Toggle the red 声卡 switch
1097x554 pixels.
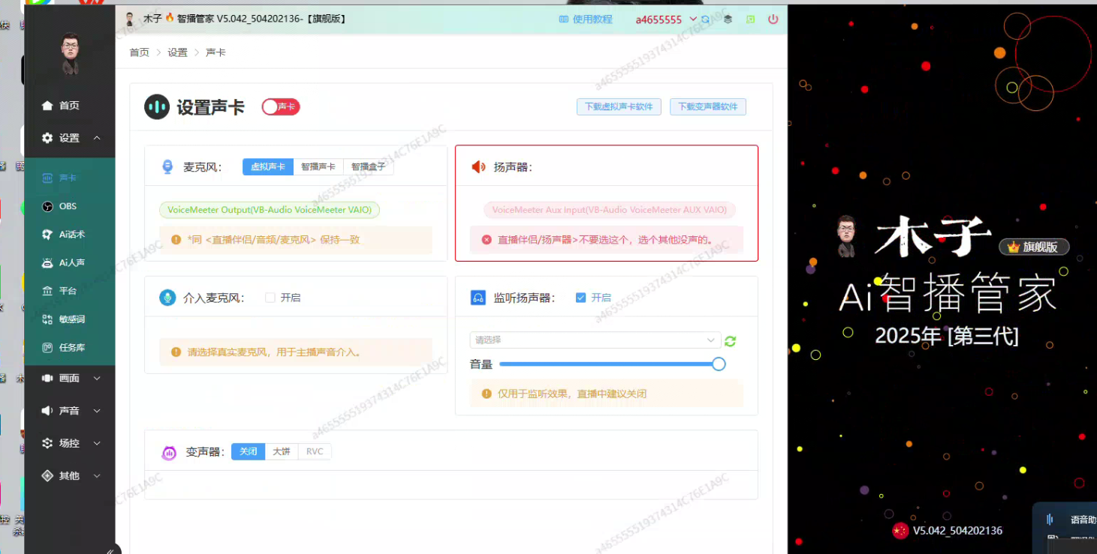click(281, 107)
